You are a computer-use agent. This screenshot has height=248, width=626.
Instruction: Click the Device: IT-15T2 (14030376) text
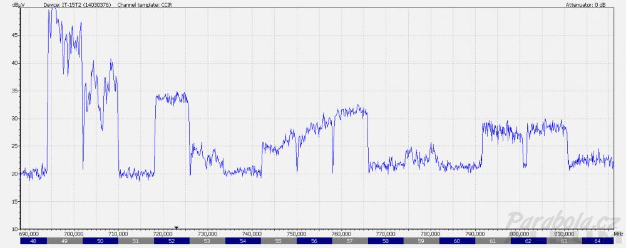pyautogui.click(x=77, y=5)
